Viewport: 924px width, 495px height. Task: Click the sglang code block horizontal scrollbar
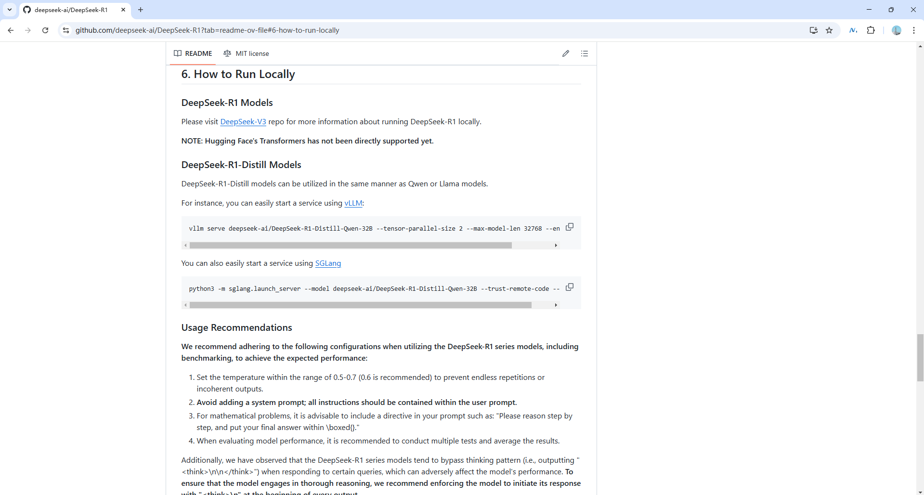tap(361, 305)
